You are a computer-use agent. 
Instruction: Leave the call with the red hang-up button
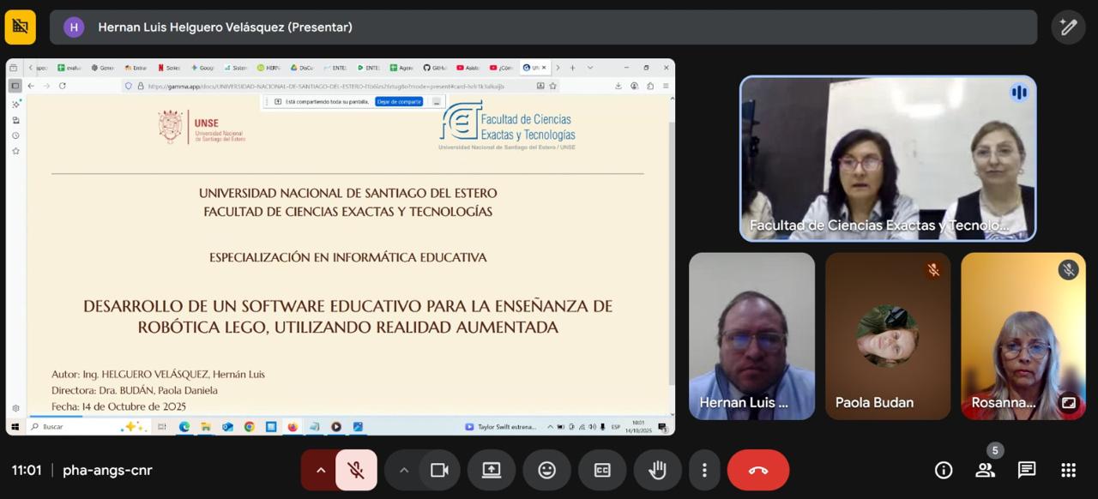click(x=757, y=470)
